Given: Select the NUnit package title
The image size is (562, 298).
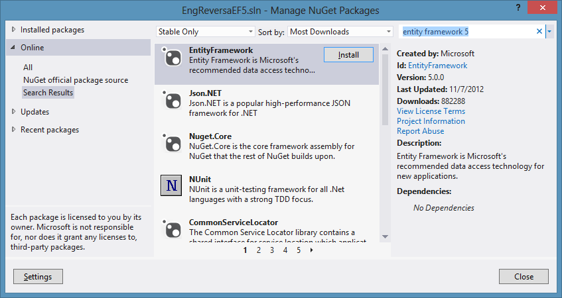Looking at the screenshot, I should [x=200, y=179].
